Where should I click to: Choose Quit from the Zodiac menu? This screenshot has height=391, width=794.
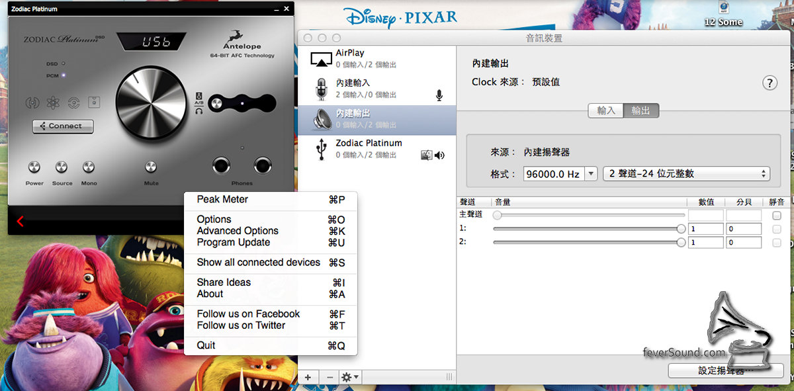coord(271,345)
